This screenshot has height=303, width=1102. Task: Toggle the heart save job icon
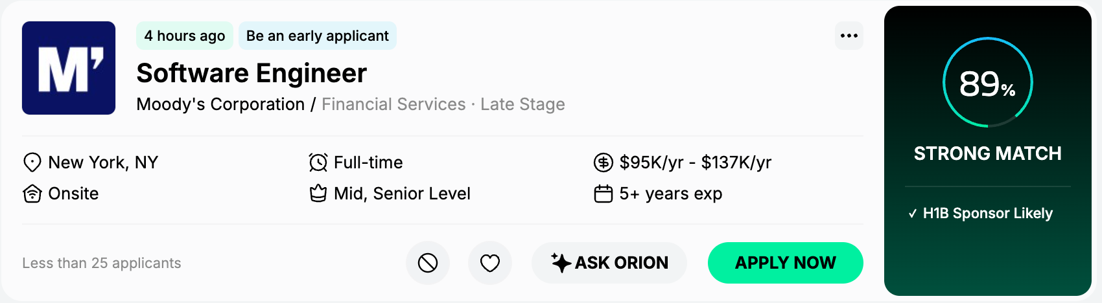(490, 263)
